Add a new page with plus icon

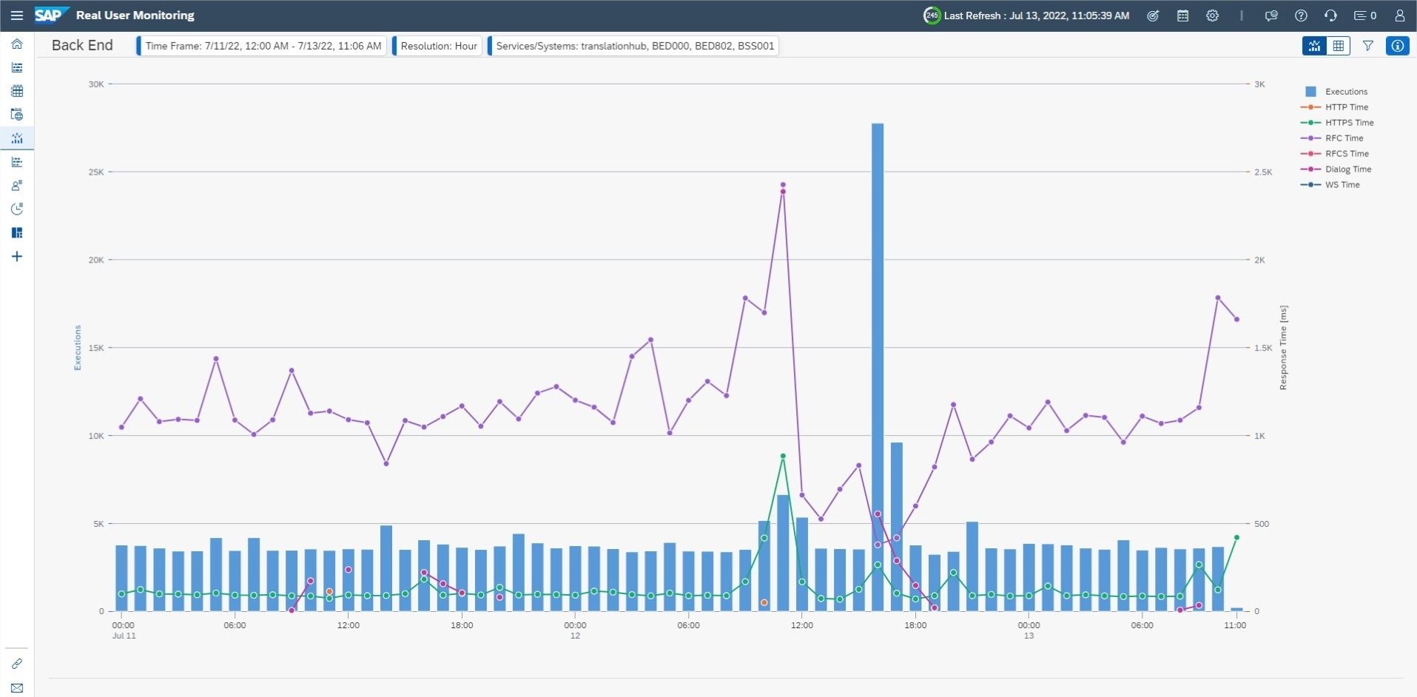click(17, 257)
